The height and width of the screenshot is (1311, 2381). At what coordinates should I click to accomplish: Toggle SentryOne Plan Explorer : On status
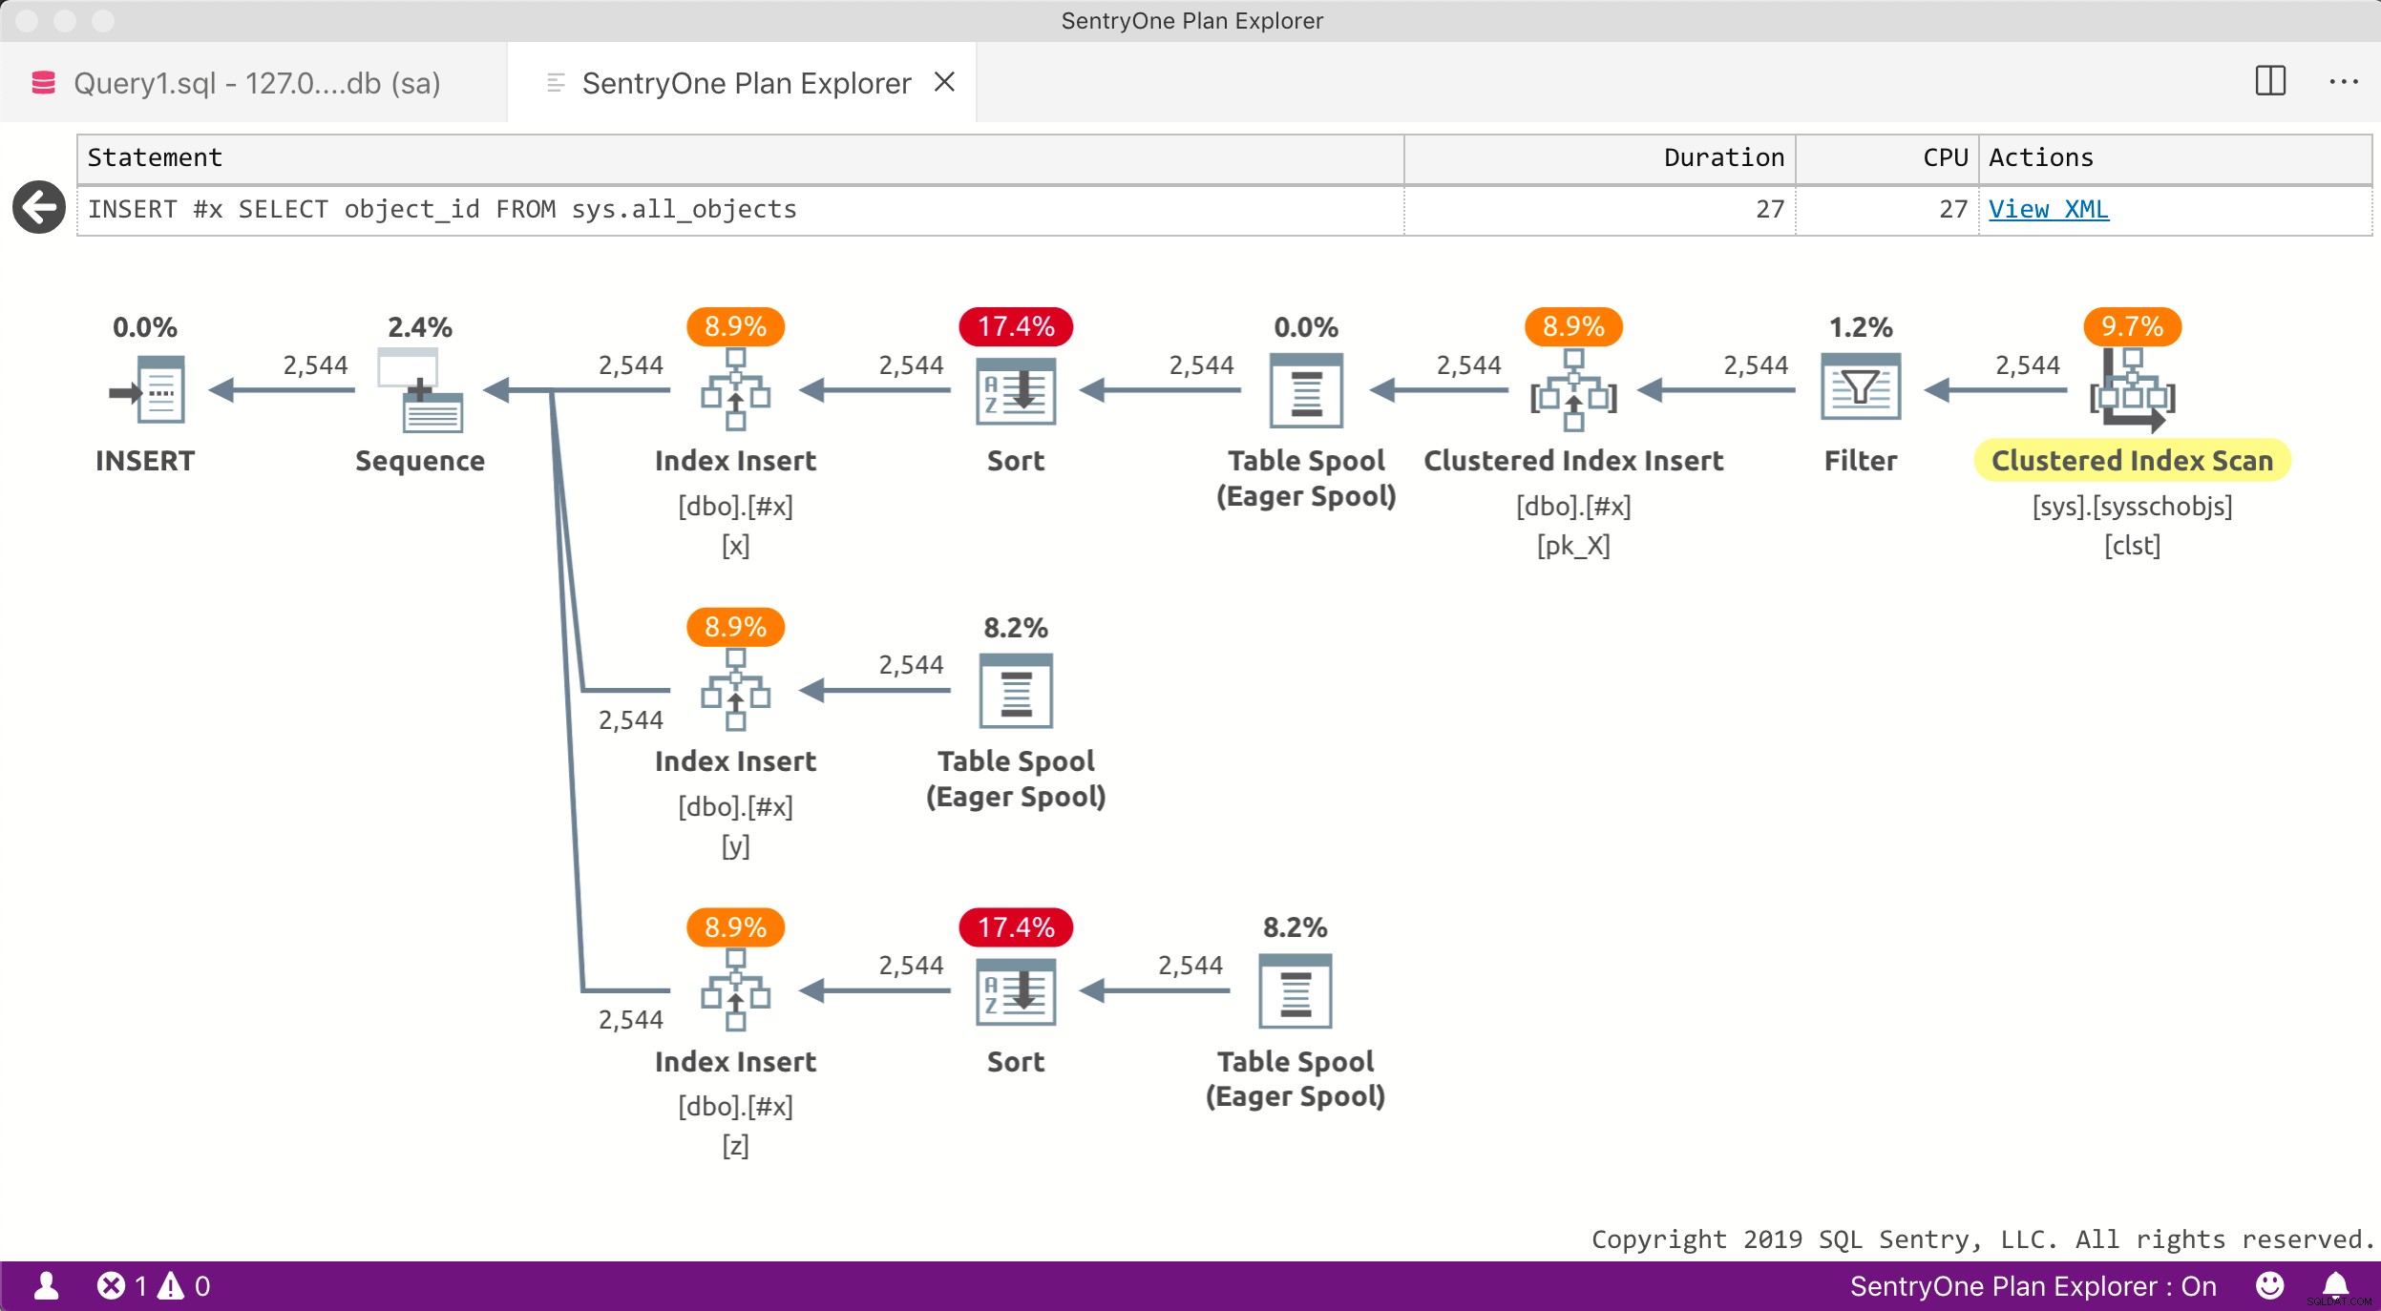pyautogui.click(x=2033, y=1285)
